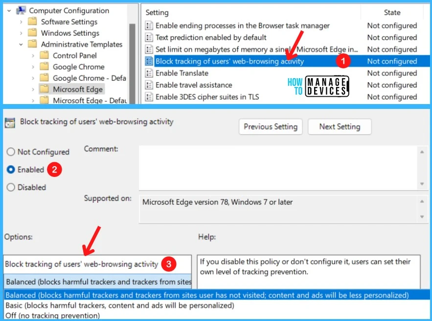Select Text prediction enabled by default

[x=211, y=38]
